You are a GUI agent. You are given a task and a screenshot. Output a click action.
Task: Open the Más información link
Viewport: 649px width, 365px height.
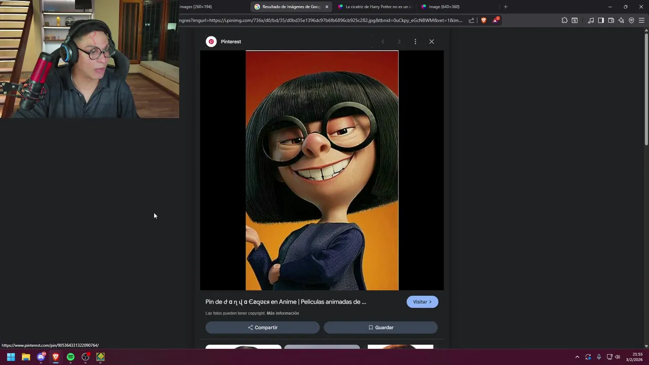(x=283, y=313)
